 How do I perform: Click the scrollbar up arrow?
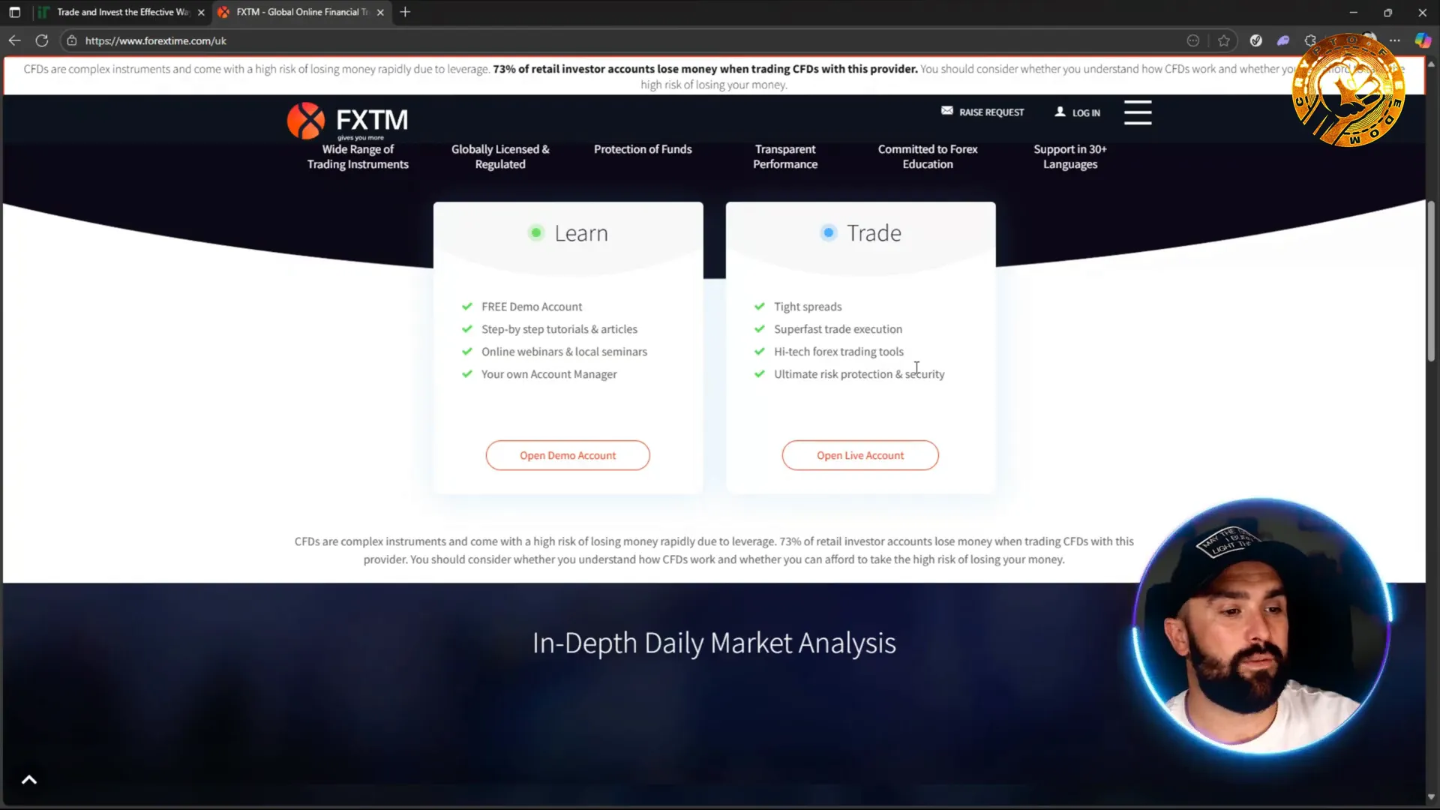click(x=1431, y=64)
